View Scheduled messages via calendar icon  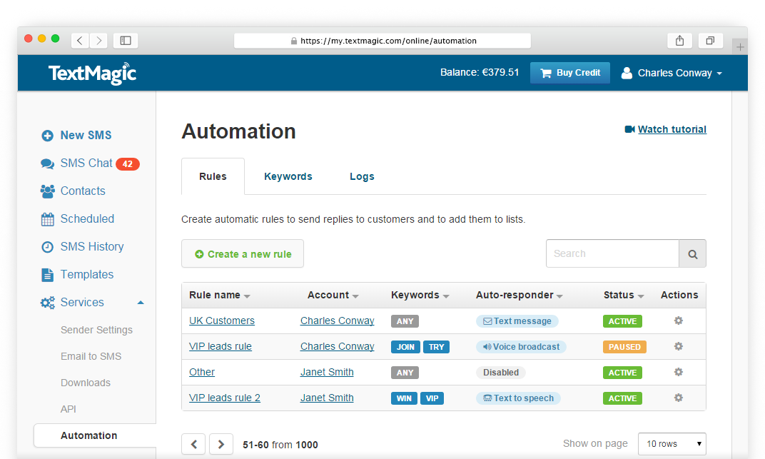[47, 218]
